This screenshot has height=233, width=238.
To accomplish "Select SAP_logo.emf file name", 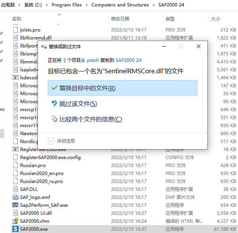I will (x=35, y=197).
